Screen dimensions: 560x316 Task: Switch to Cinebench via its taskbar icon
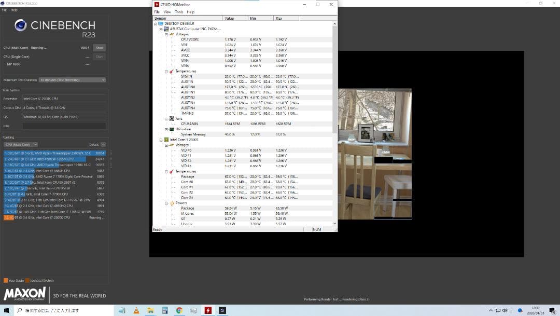222,310
